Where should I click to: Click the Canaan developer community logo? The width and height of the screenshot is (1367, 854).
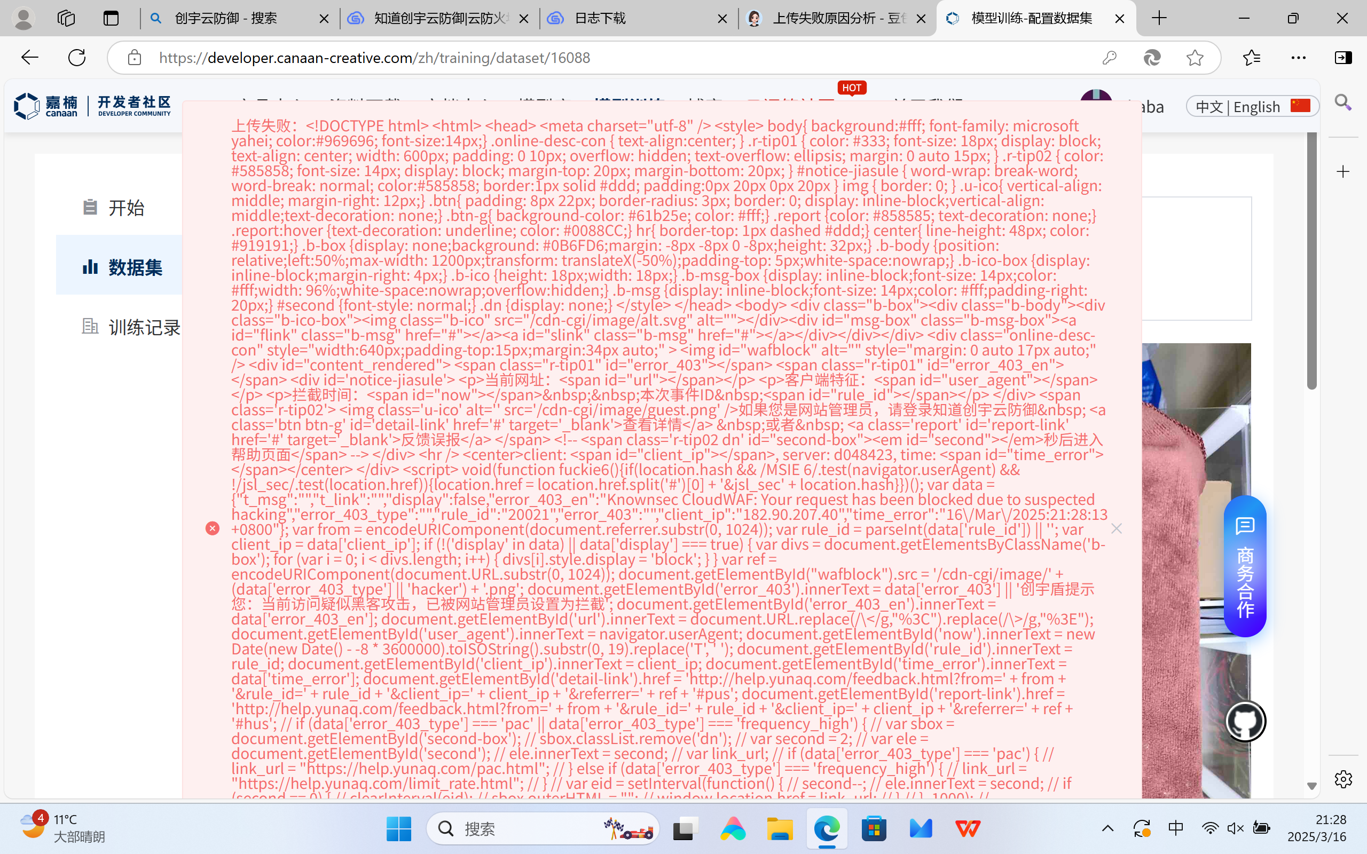pyautogui.click(x=92, y=106)
